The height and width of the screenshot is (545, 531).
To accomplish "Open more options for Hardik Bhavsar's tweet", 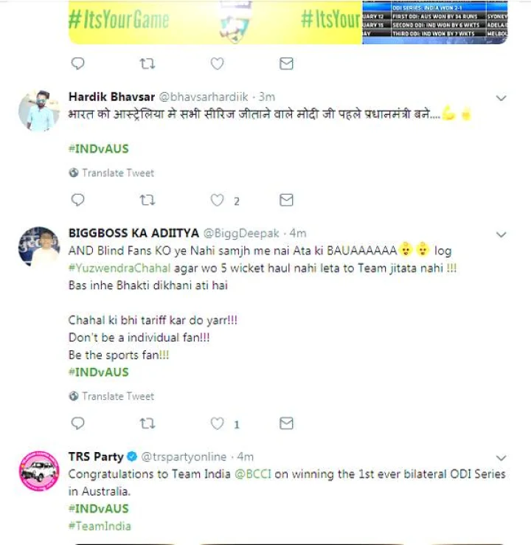I will click(x=501, y=98).
